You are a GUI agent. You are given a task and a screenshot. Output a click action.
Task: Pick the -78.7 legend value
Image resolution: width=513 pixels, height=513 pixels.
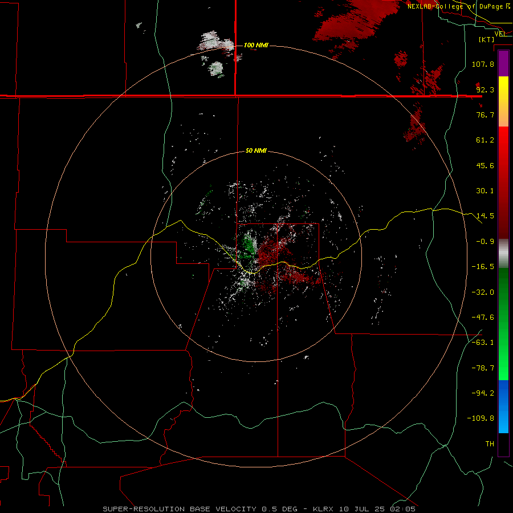pyautogui.click(x=483, y=368)
